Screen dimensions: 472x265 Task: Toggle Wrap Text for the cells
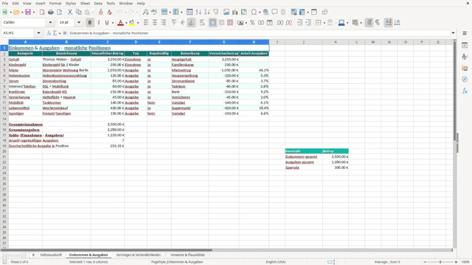point(202,23)
